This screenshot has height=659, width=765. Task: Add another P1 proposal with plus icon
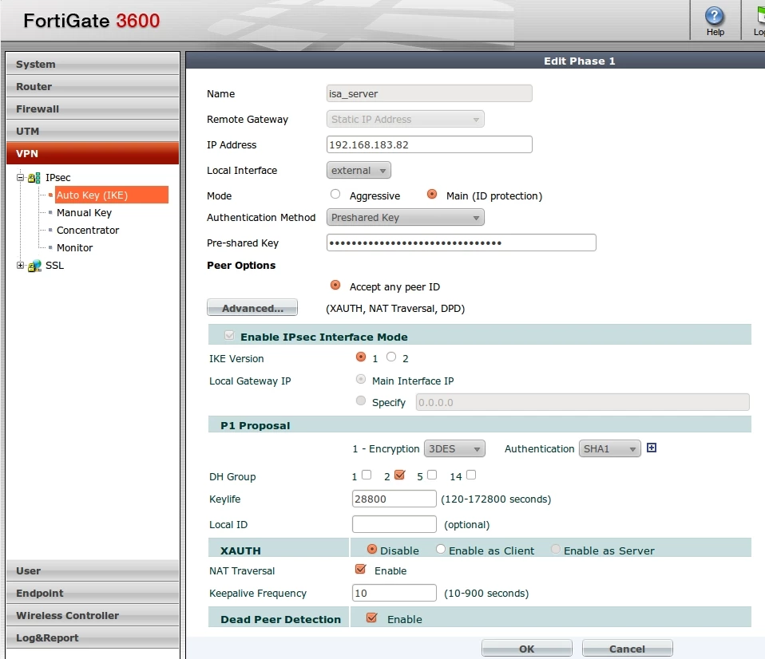pos(652,448)
